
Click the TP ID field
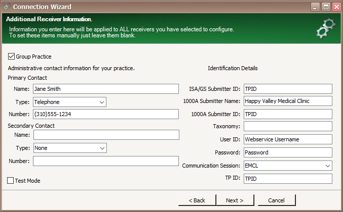click(288, 179)
